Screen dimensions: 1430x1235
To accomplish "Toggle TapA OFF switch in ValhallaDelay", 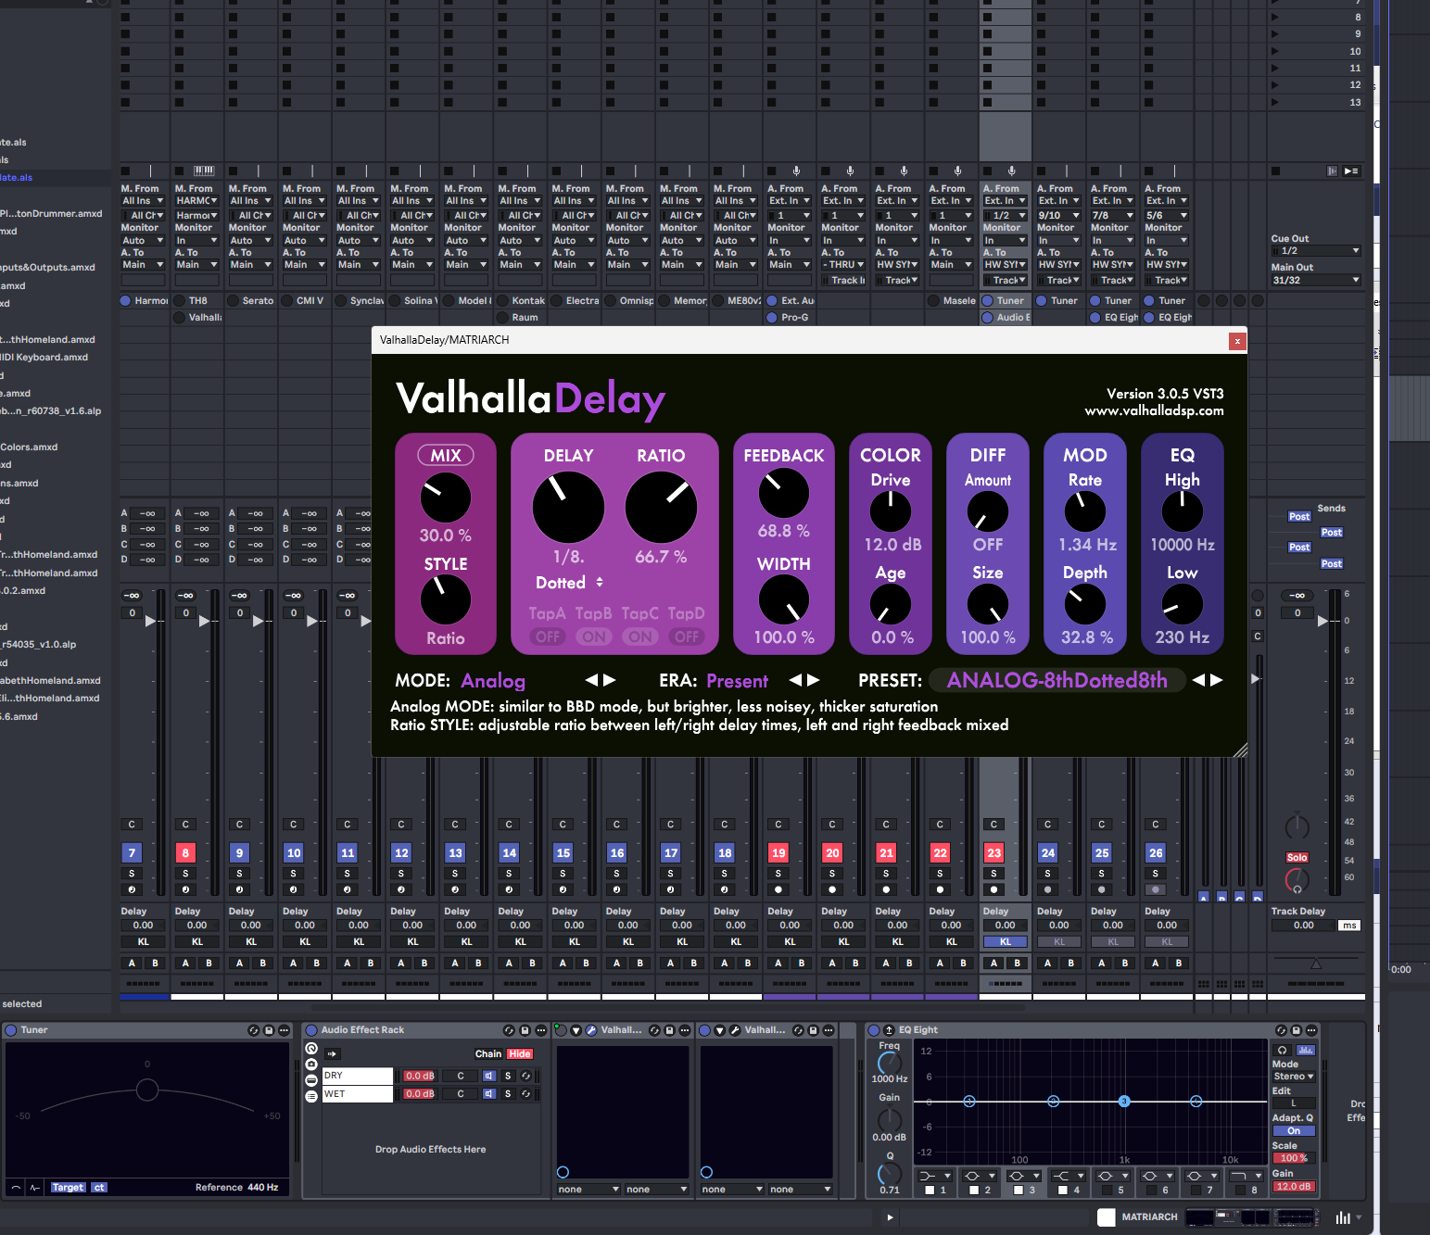I will (x=548, y=636).
